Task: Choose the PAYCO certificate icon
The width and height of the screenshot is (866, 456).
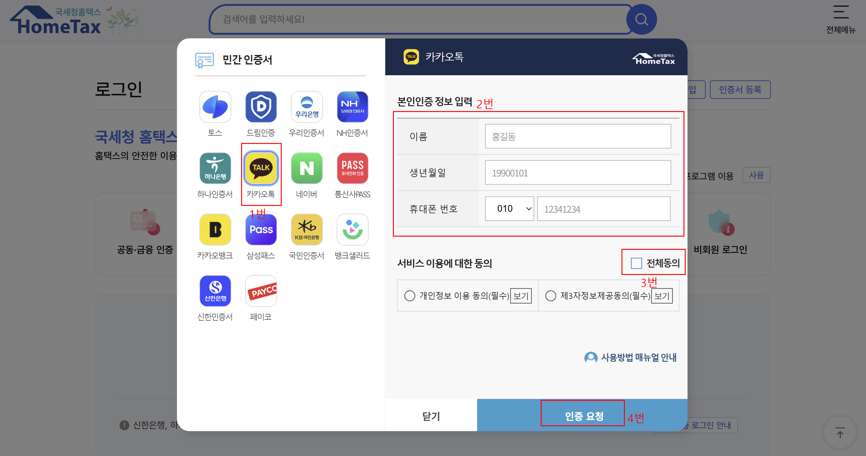Action: click(x=261, y=291)
